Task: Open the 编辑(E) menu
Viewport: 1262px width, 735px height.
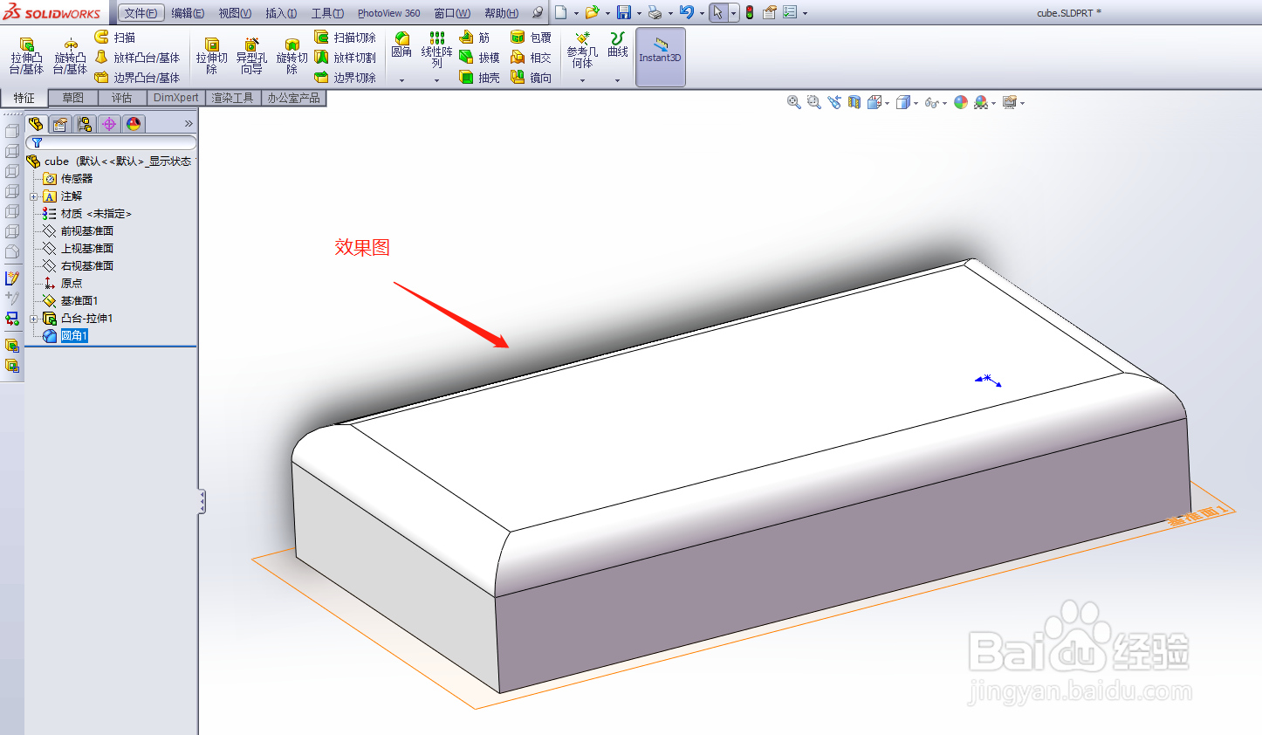Action: pos(188,13)
